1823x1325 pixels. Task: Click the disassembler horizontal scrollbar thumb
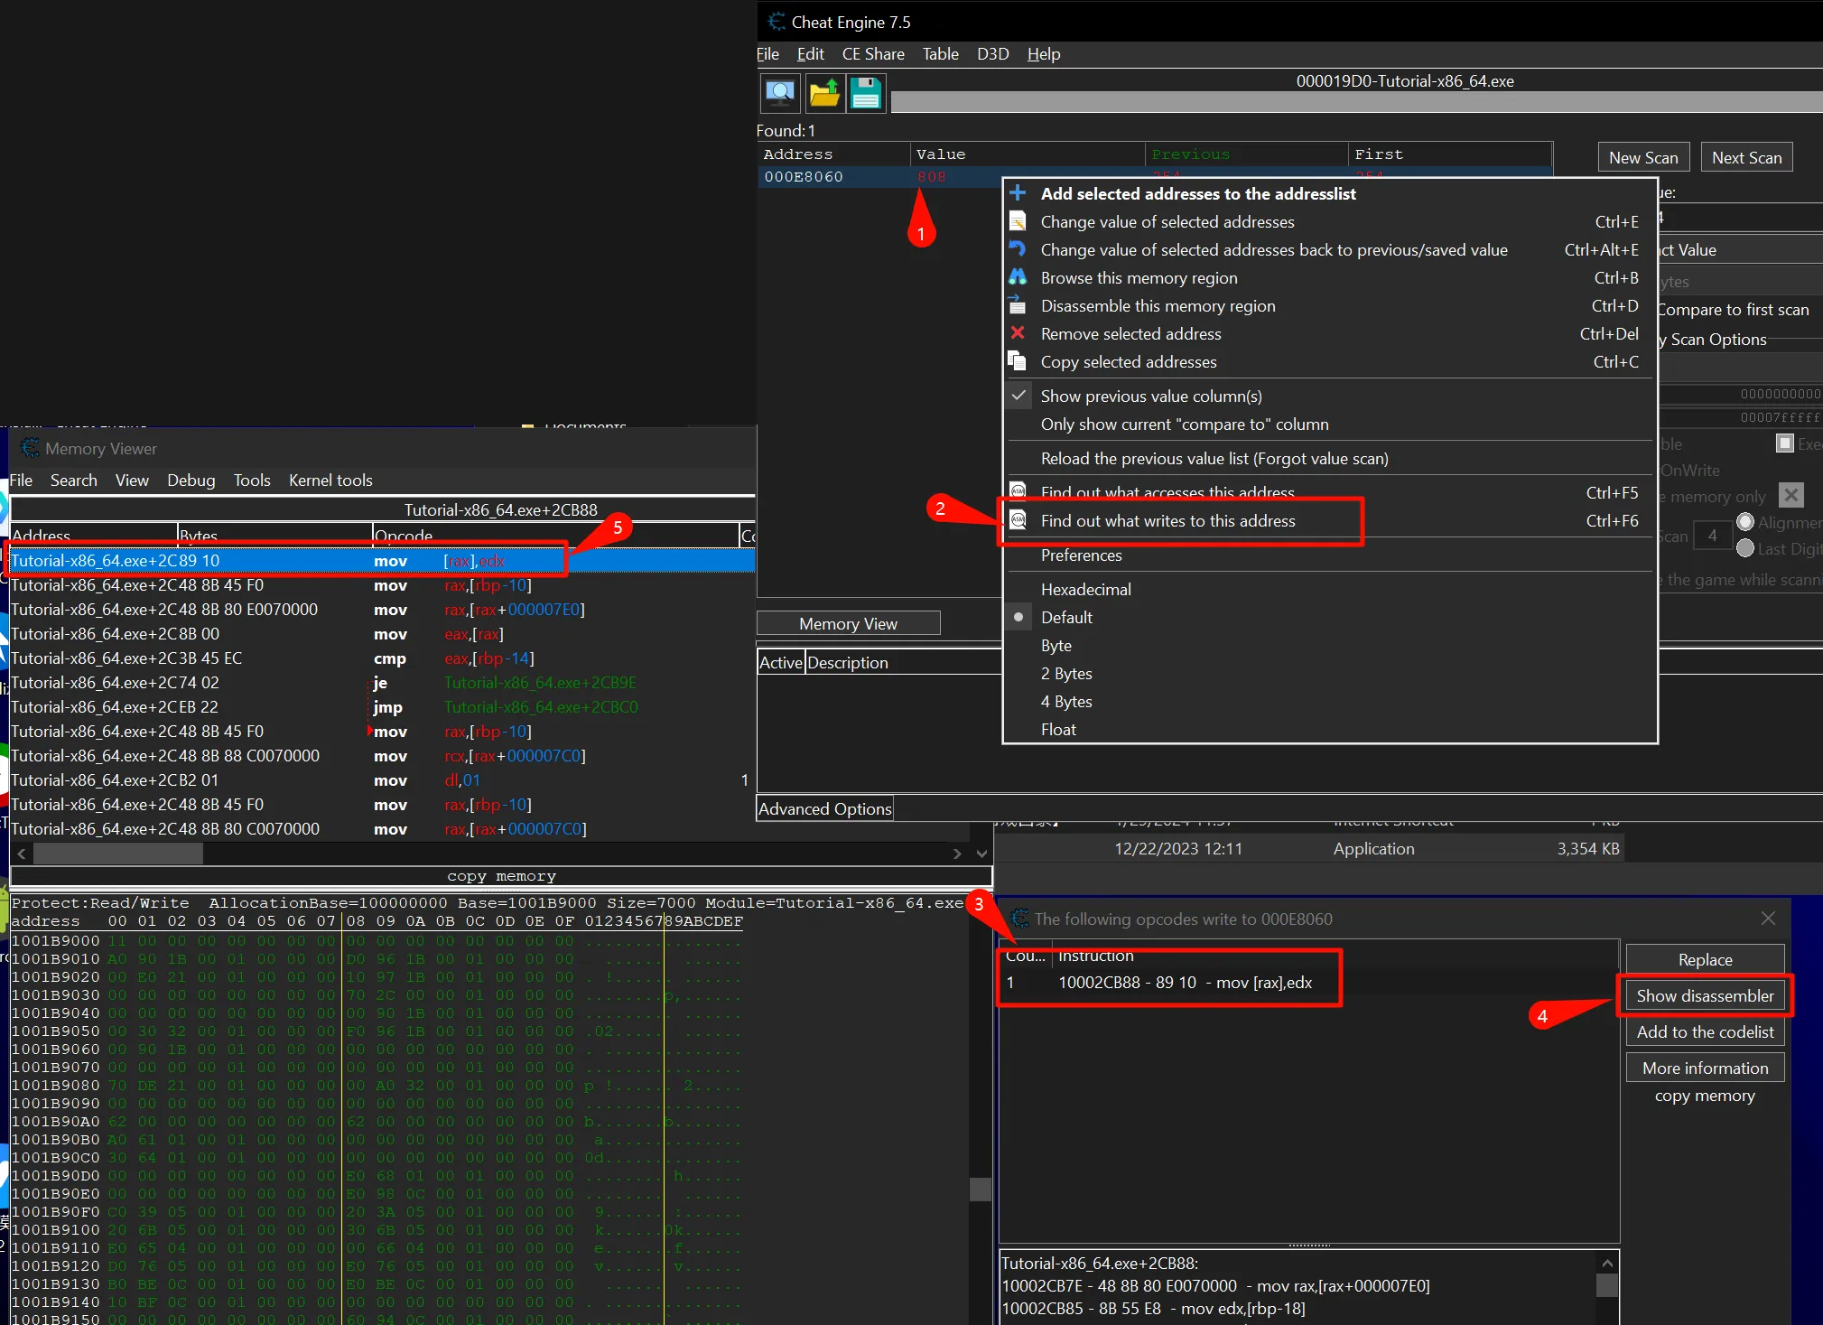pyautogui.click(x=117, y=853)
